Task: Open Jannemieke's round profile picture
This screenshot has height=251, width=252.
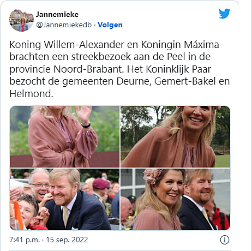Action: tap(21, 20)
